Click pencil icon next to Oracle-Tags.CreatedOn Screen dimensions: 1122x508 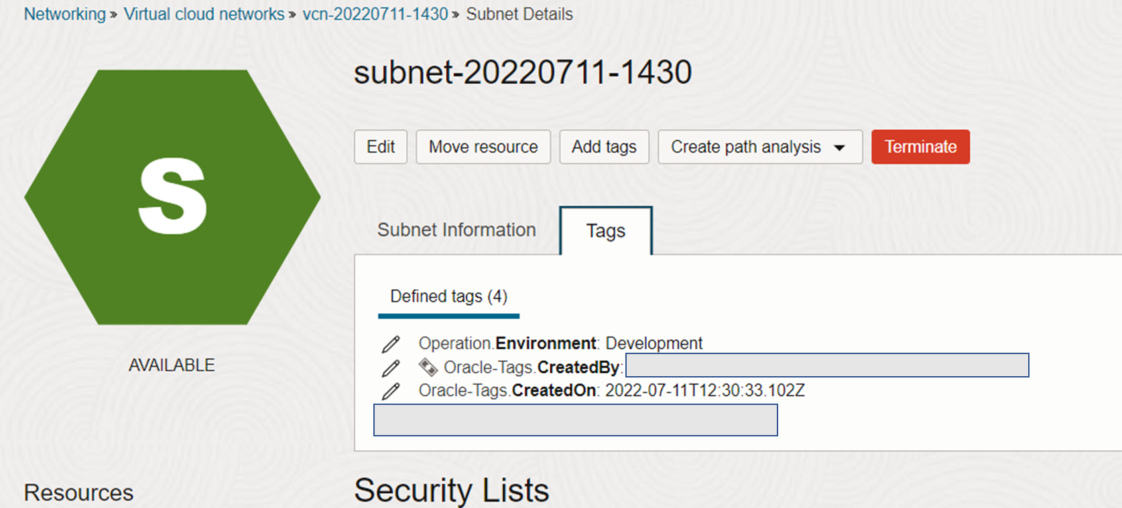point(391,391)
